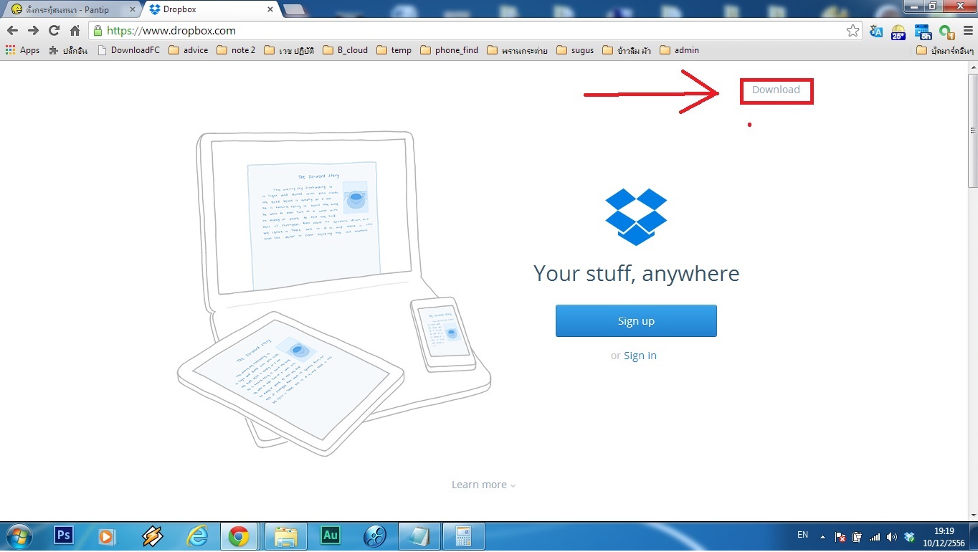Screen dimensions: 978x552
Task: Click the Sign in link
Action: pos(640,356)
